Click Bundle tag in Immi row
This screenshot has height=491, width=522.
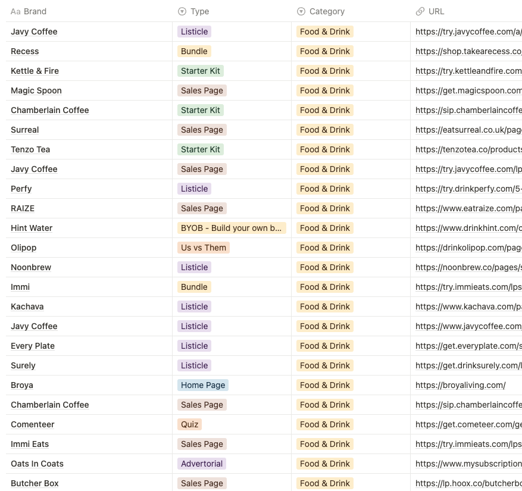194,287
